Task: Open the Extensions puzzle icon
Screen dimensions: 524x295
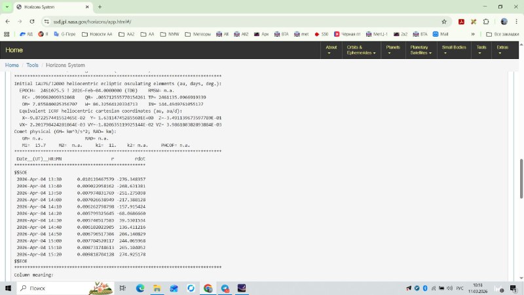Action: (486, 22)
